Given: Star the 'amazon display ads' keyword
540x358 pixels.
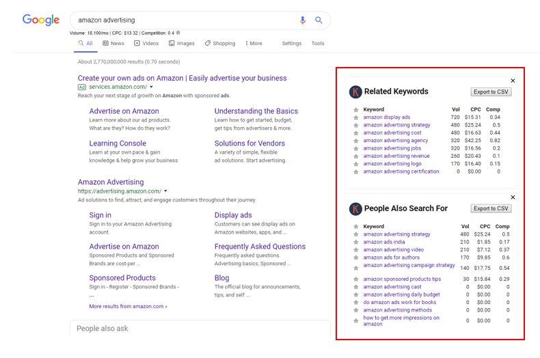Looking at the screenshot, I should tap(355, 118).
